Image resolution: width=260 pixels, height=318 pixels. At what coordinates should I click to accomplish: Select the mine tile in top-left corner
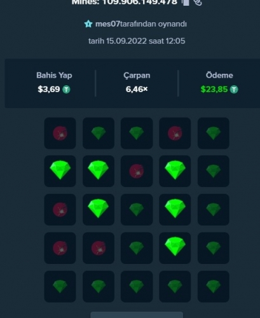pos(60,133)
